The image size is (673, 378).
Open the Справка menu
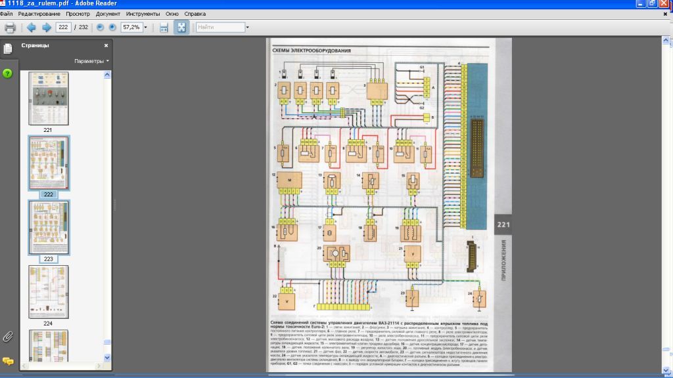[195, 14]
